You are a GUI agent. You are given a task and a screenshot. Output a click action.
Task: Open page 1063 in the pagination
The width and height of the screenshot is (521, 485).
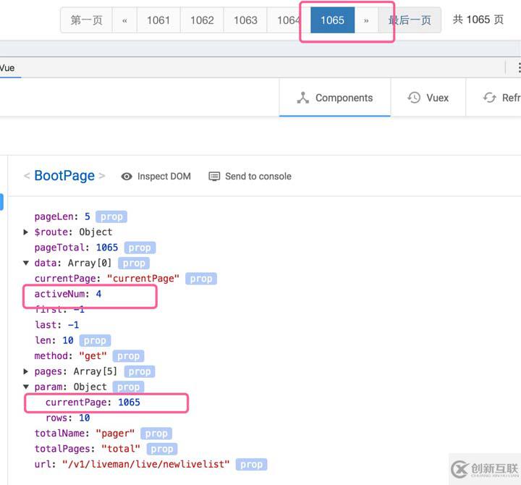click(x=245, y=20)
